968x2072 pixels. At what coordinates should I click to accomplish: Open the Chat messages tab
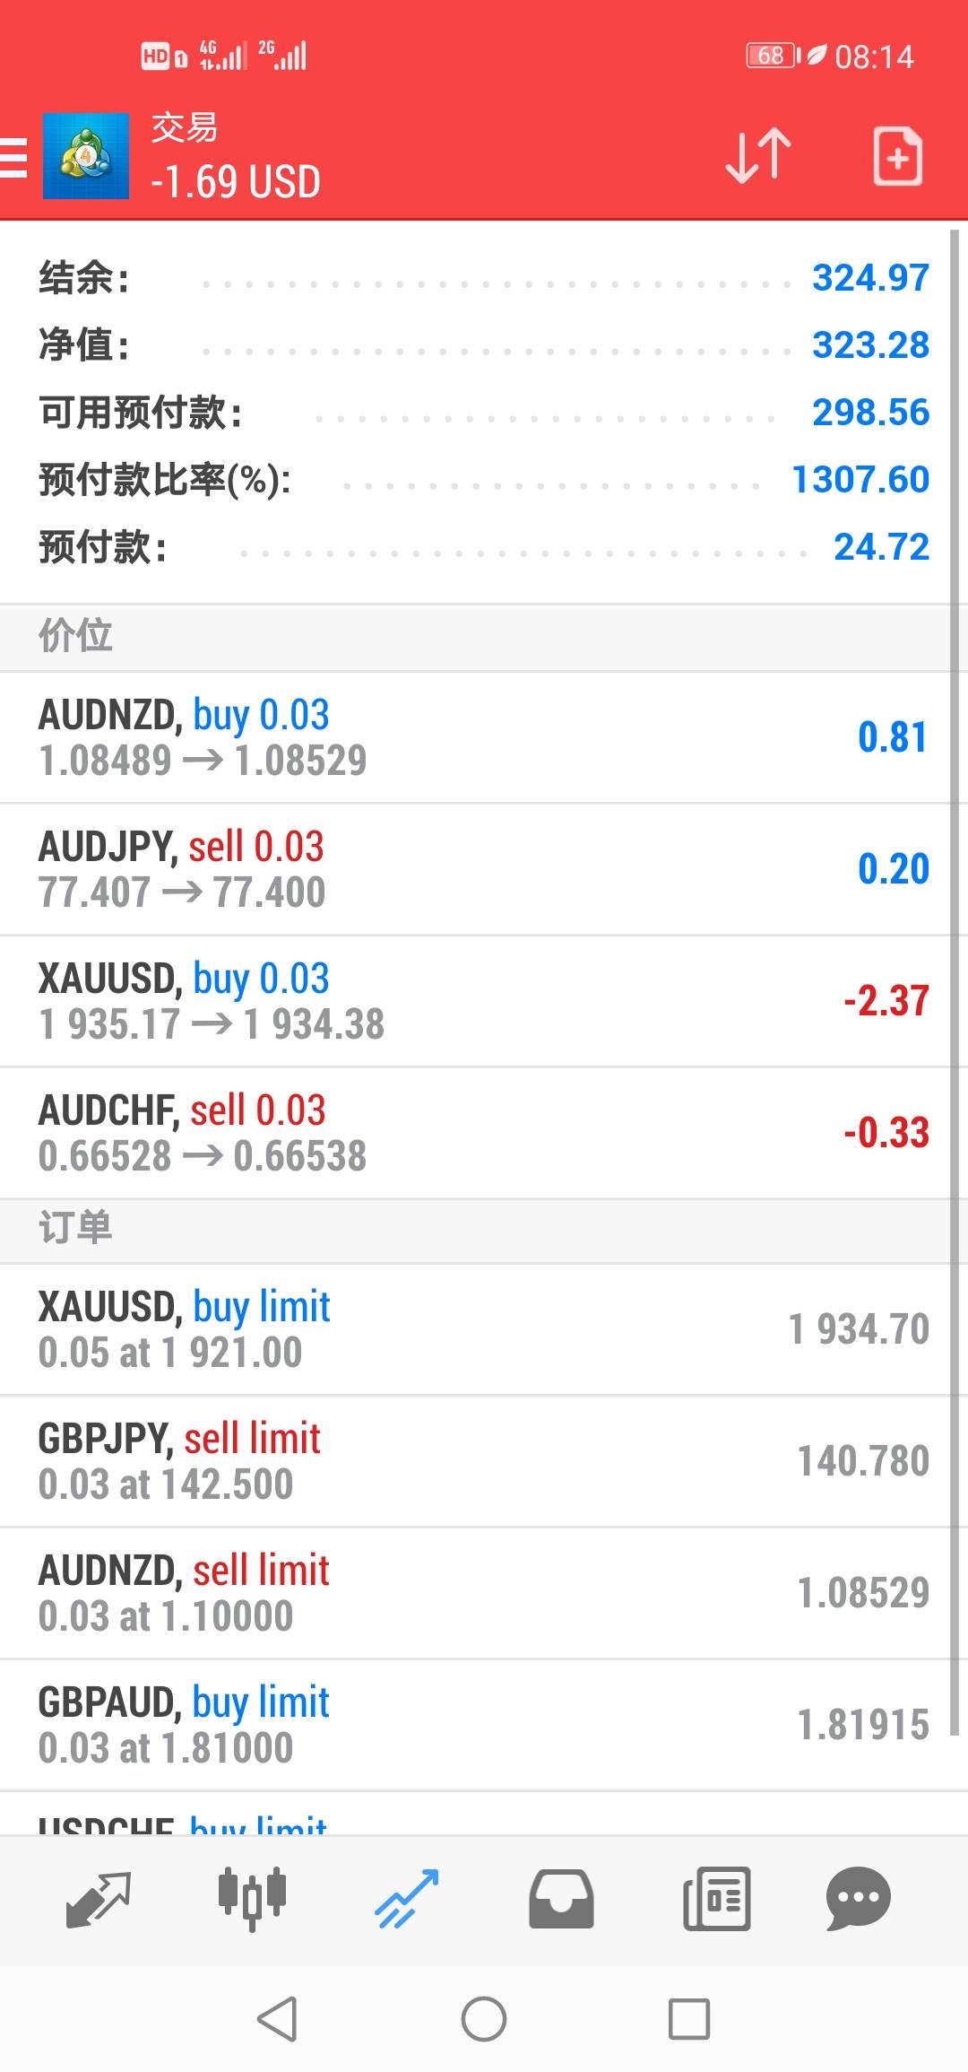coord(858,1898)
